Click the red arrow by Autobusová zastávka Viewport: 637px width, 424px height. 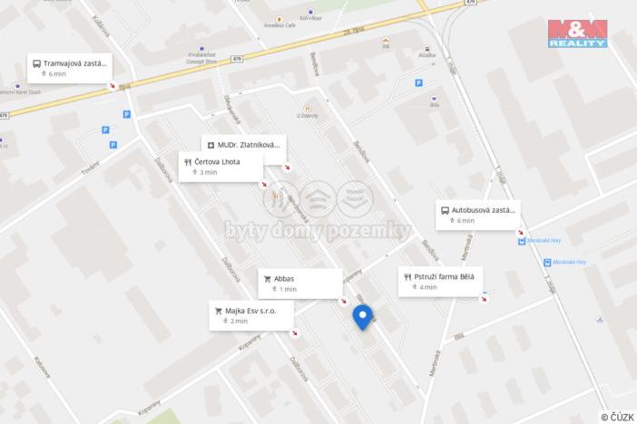click(x=521, y=232)
